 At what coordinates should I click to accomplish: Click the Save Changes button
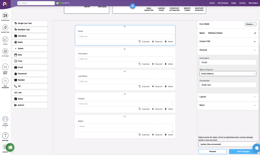(x=243, y=151)
